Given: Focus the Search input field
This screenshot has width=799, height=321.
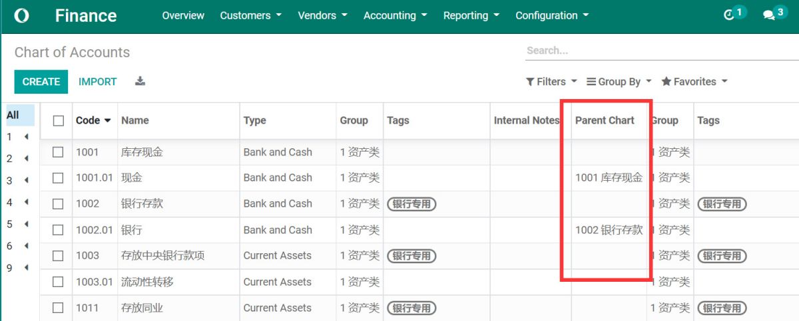Looking at the screenshot, I should pos(659,51).
